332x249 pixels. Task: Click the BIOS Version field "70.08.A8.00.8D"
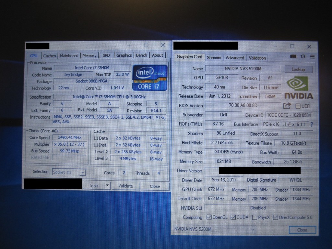click(x=243, y=105)
